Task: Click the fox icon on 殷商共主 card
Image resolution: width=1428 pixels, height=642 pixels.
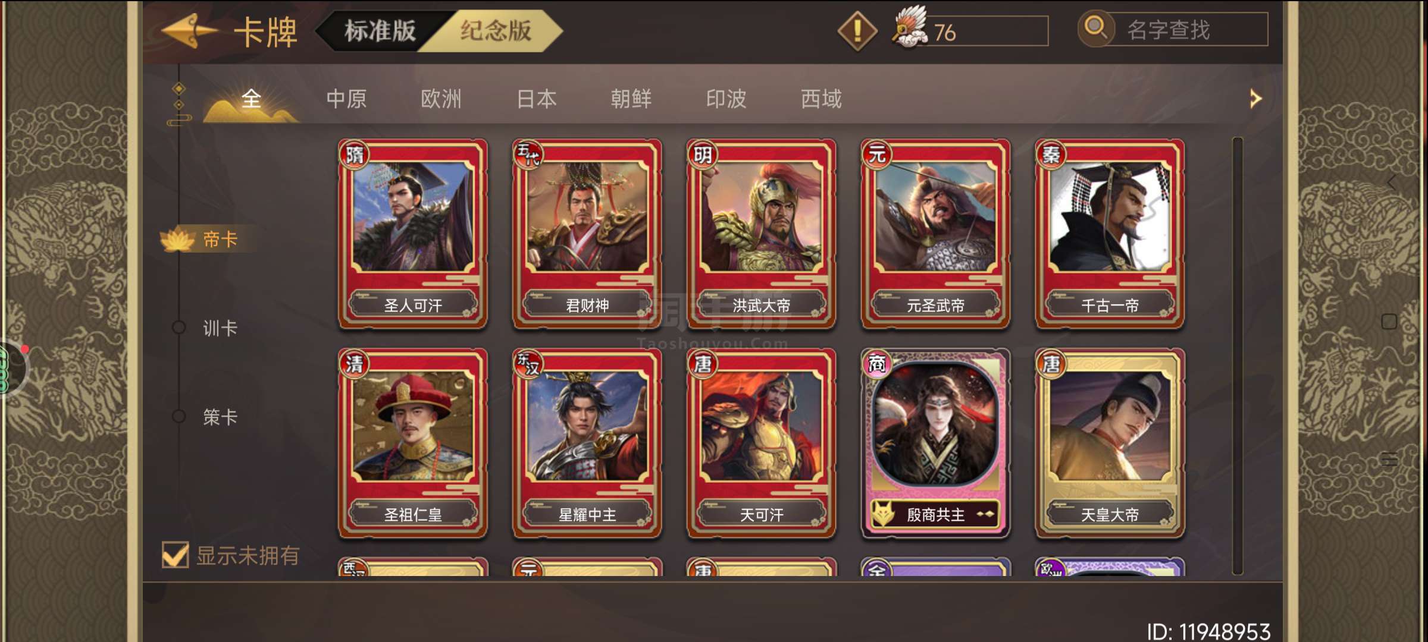Action: (x=884, y=514)
